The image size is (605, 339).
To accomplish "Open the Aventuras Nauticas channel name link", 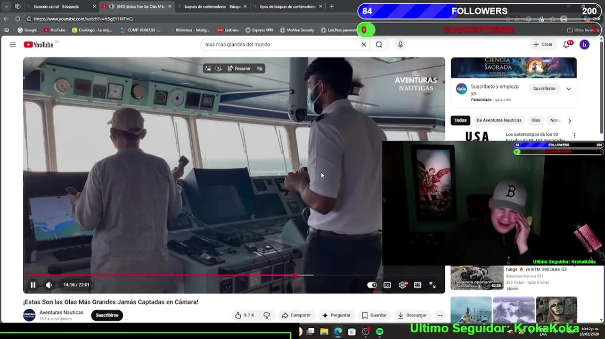I will [x=61, y=313].
